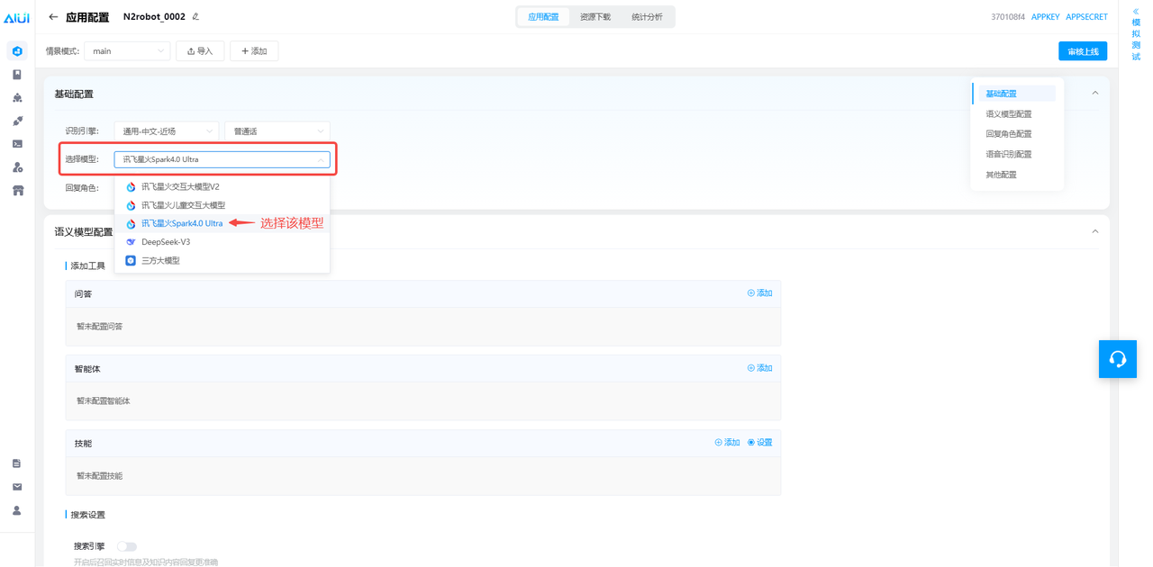Click the 添加 button next to 导入

254,51
